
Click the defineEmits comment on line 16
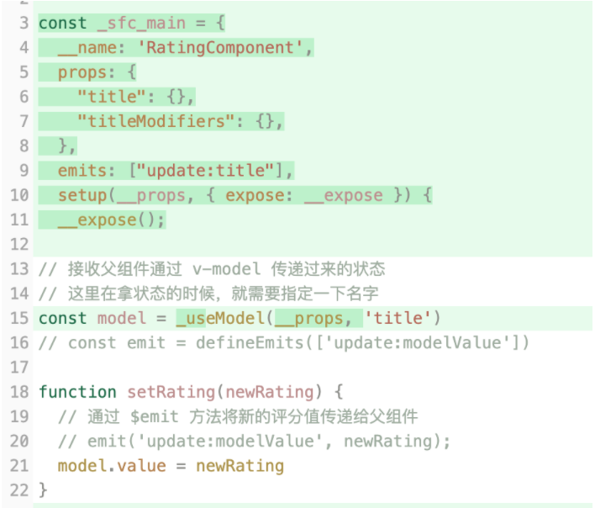(284, 343)
